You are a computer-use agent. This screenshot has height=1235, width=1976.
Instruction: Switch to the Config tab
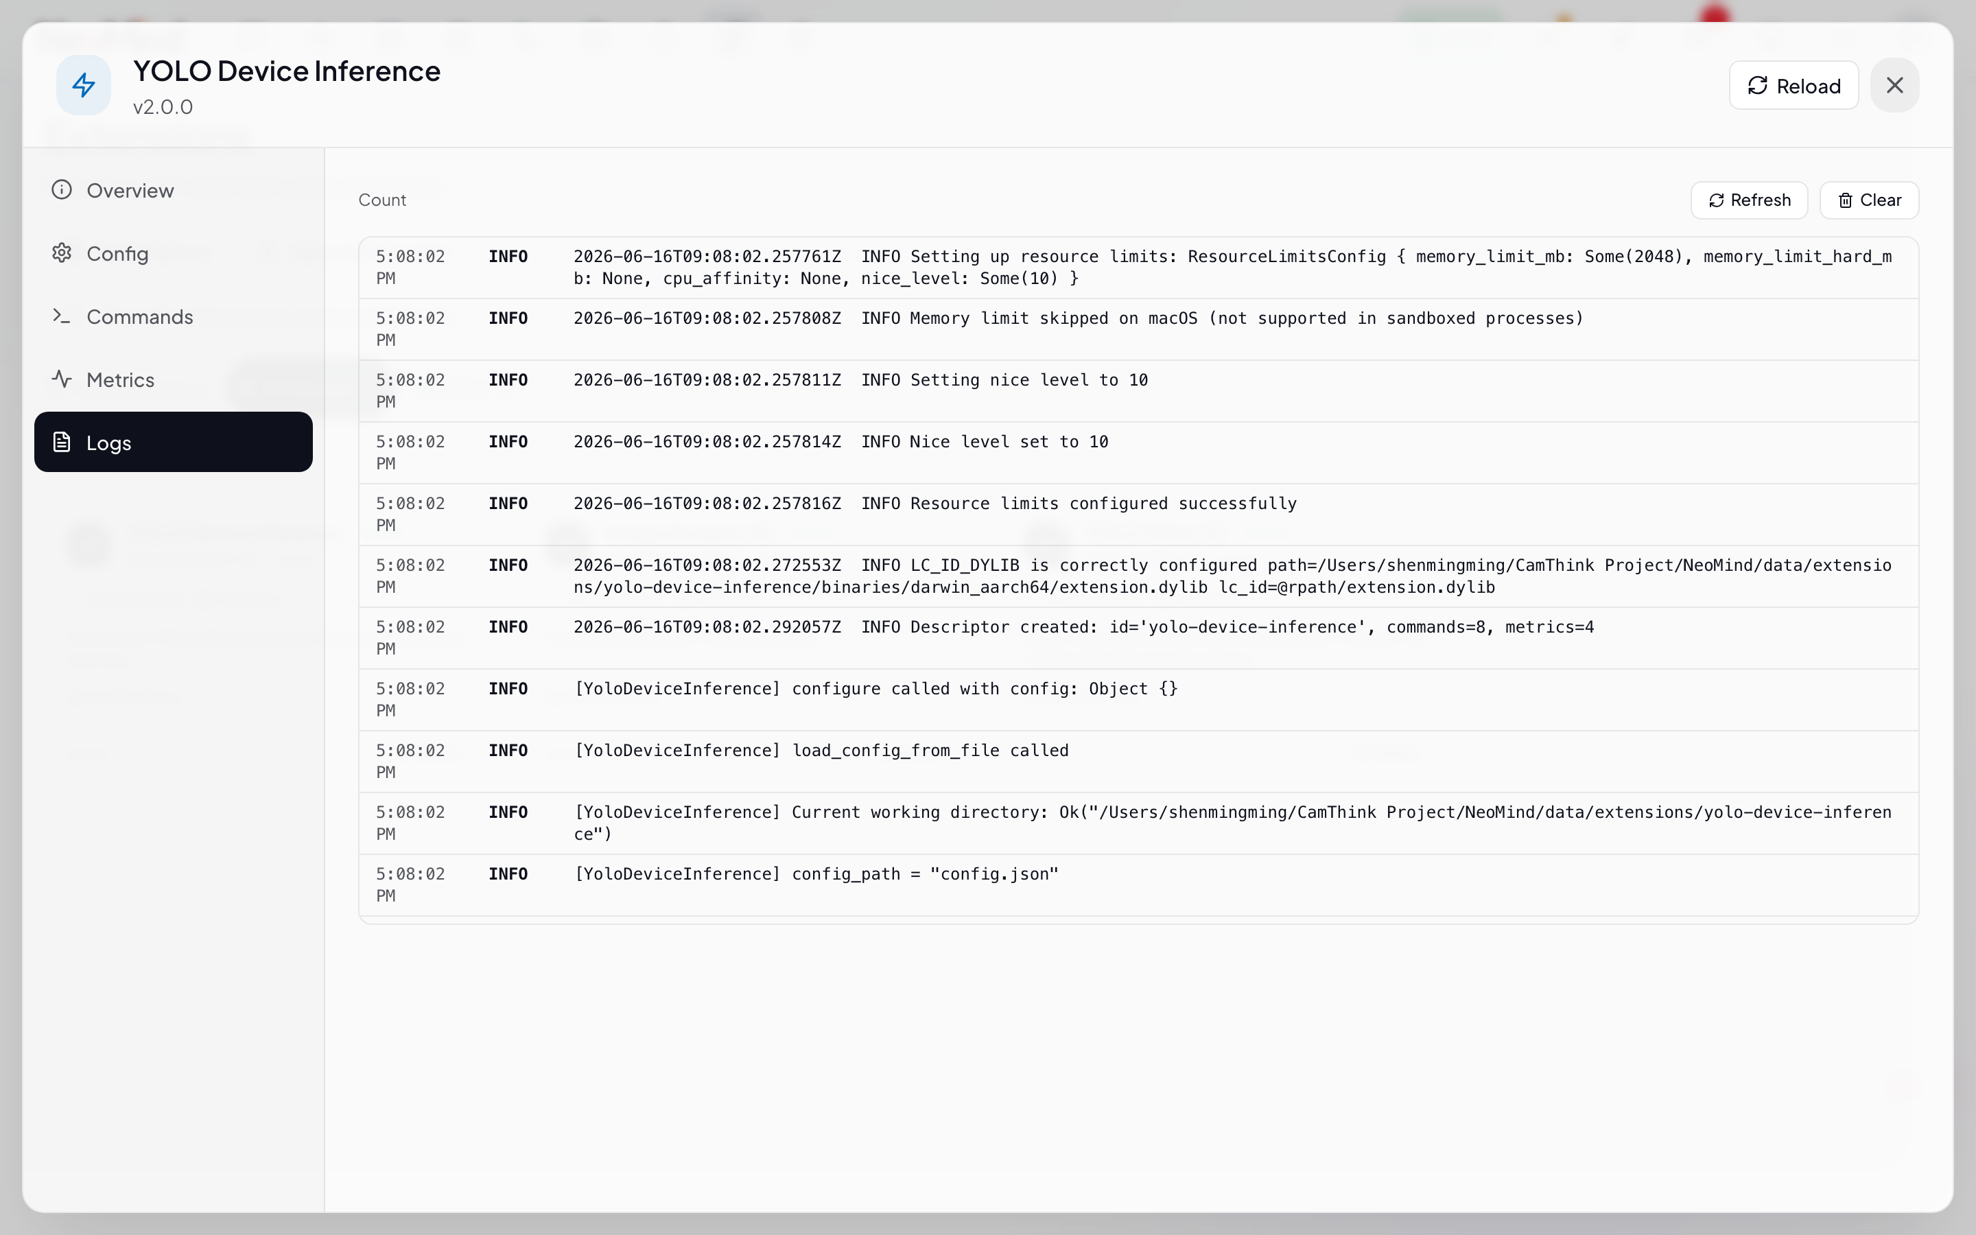[x=173, y=253]
